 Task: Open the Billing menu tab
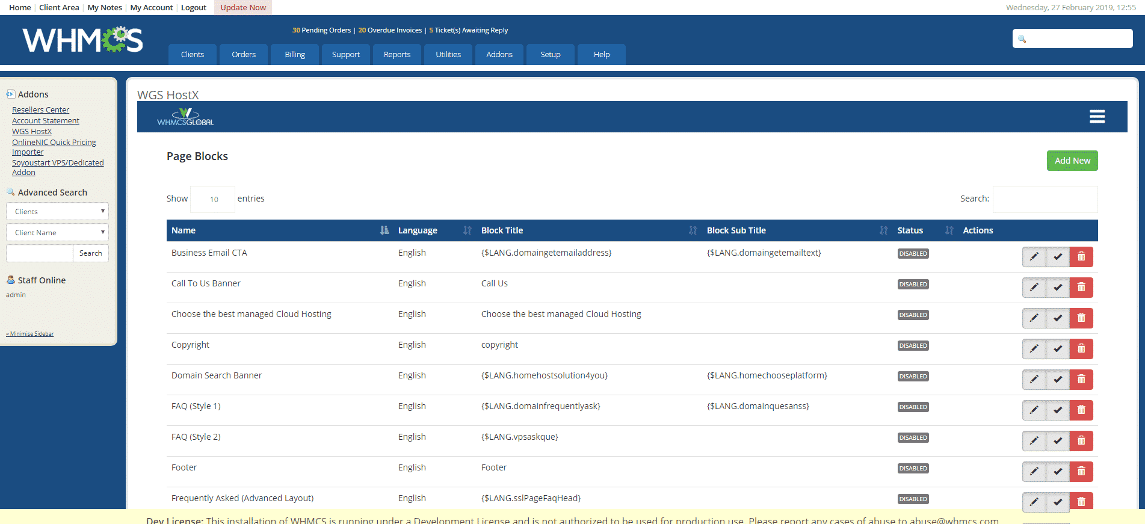coord(295,54)
